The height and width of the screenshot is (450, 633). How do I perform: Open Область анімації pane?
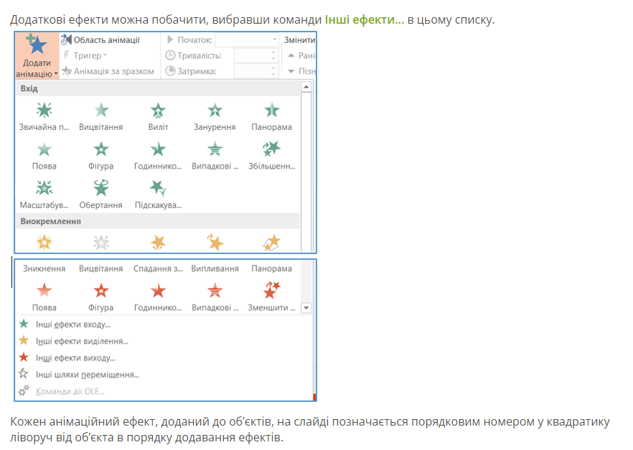[x=100, y=39]
